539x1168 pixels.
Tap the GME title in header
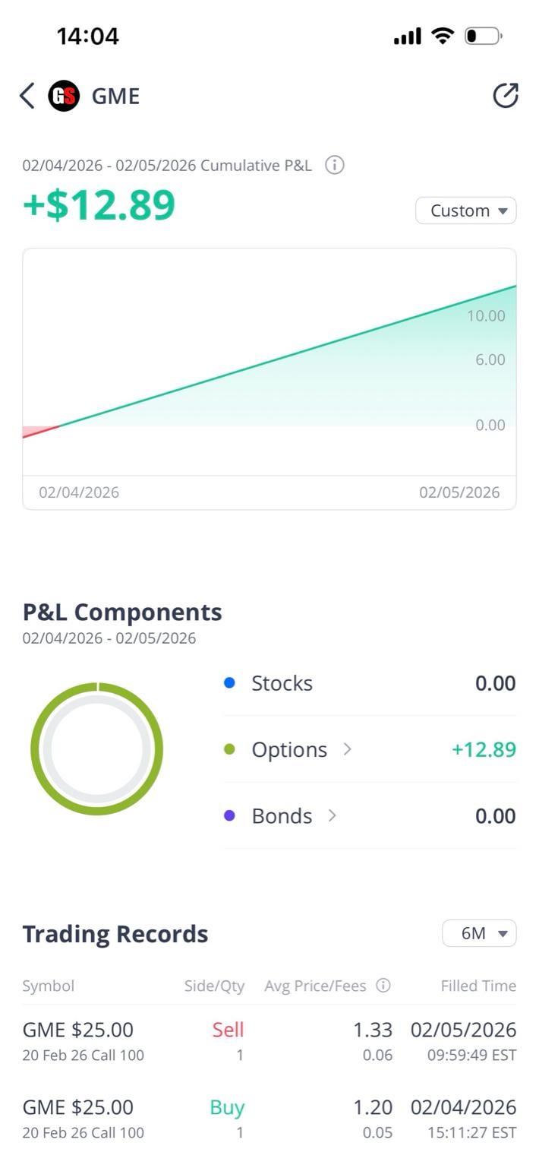[x=115, y=97]
